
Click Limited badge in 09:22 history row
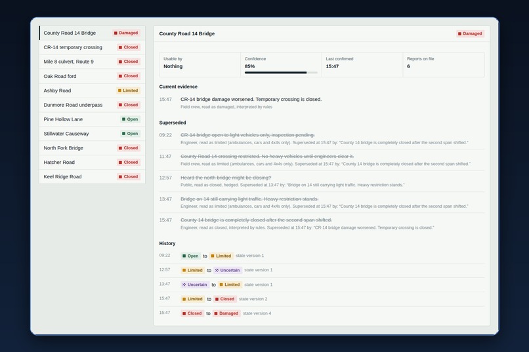(221, 256)
